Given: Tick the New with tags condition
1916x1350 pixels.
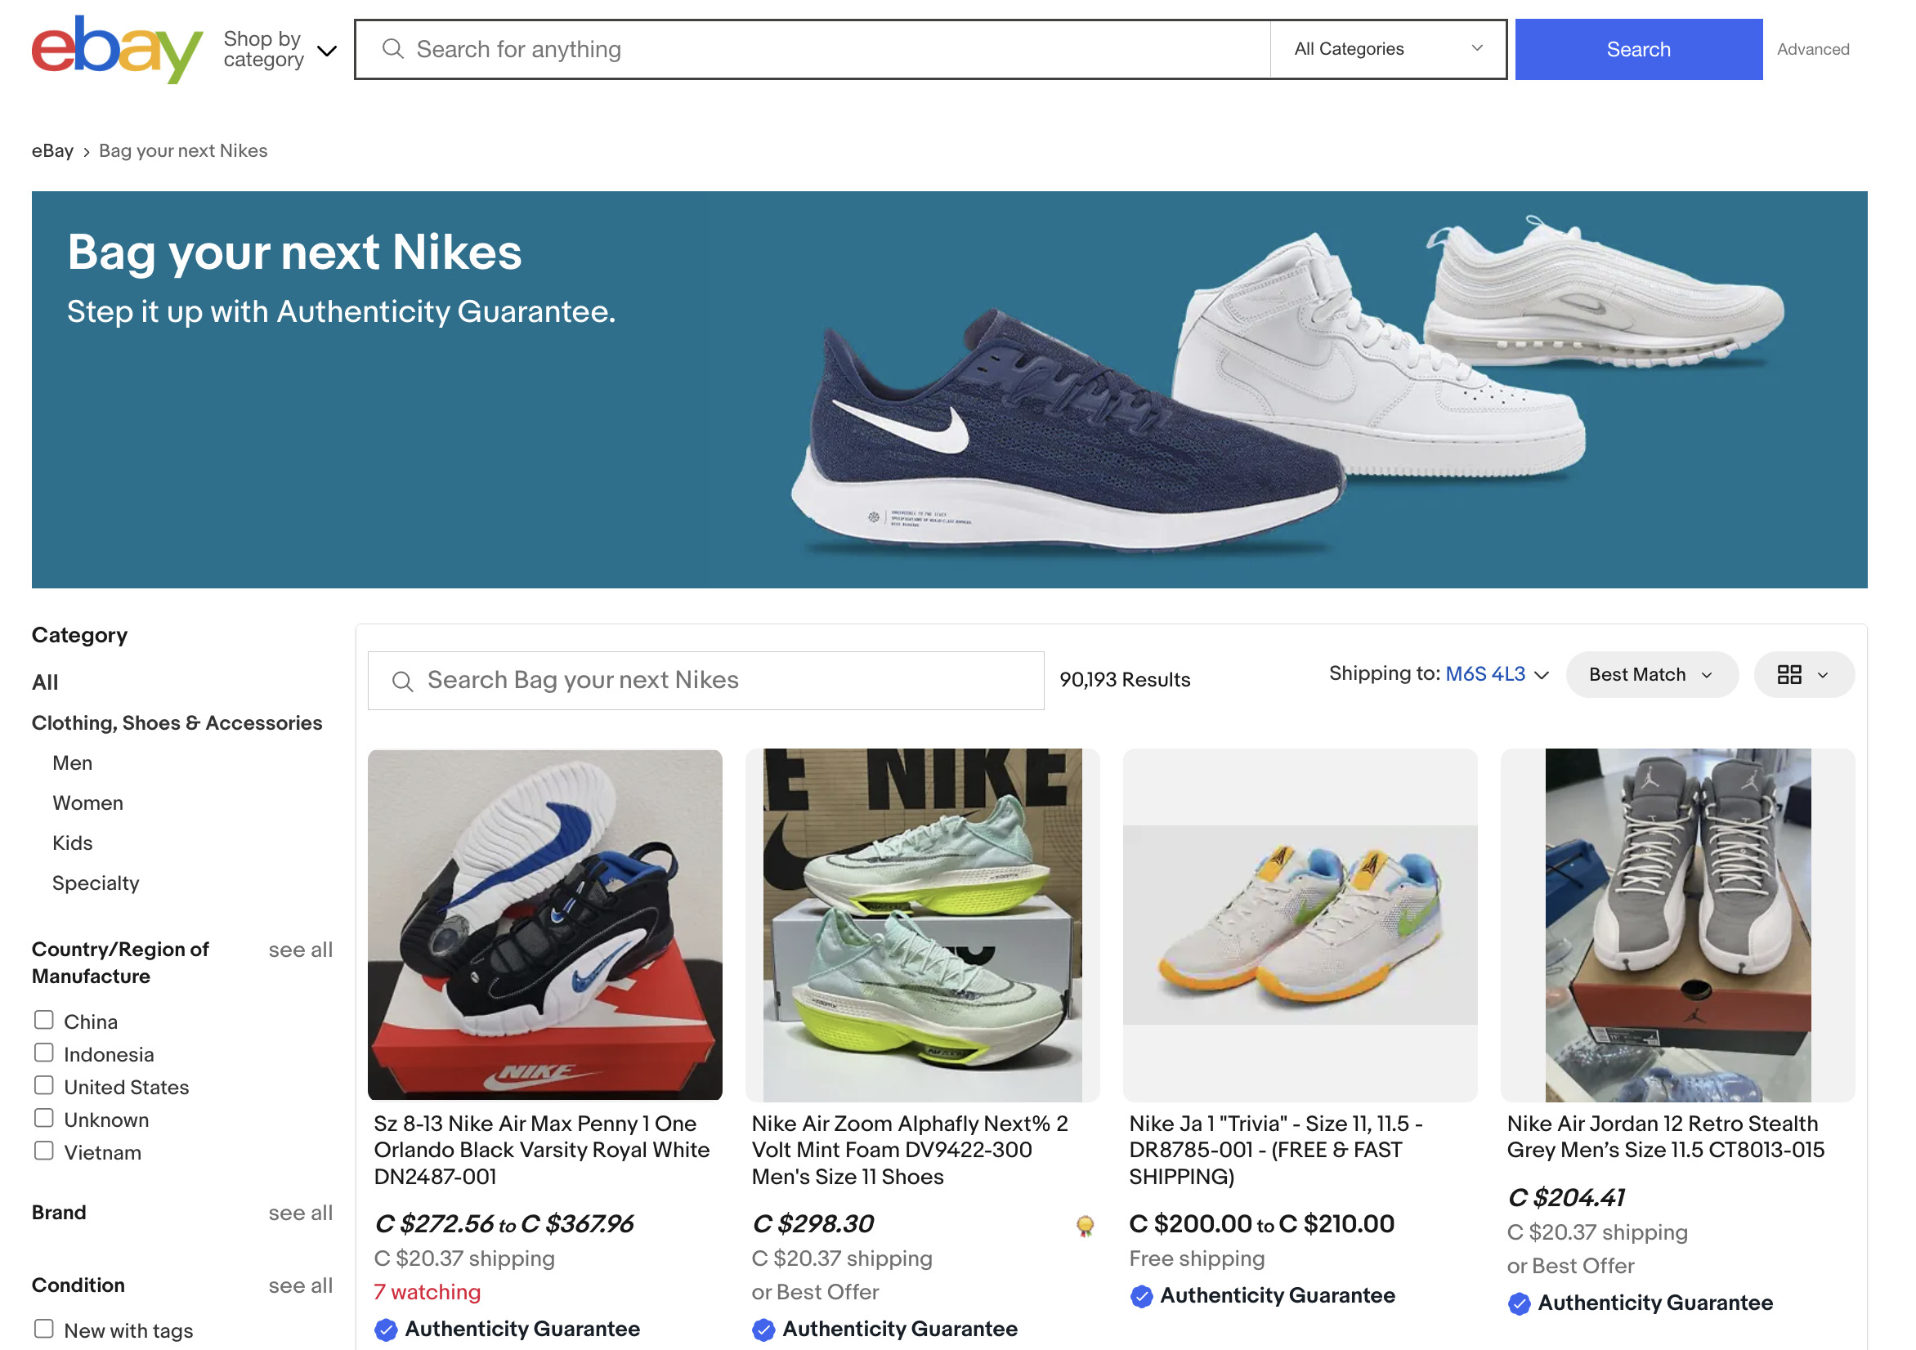Looking at the screenshot, I should pyautogui.click(x=44, y=1328).
